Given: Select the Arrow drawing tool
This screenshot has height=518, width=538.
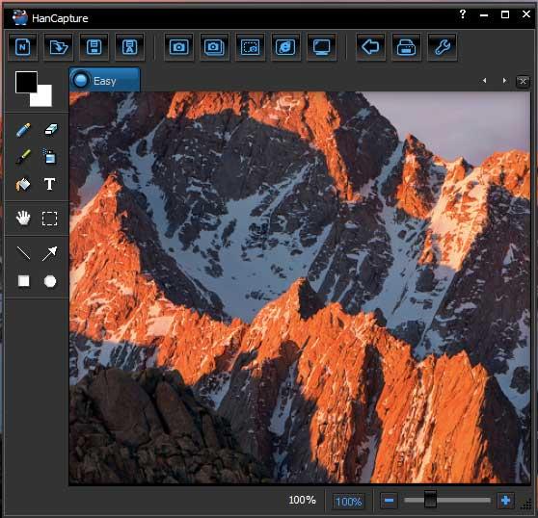Looking at the screenshot, I should click(x=50, y=253).
